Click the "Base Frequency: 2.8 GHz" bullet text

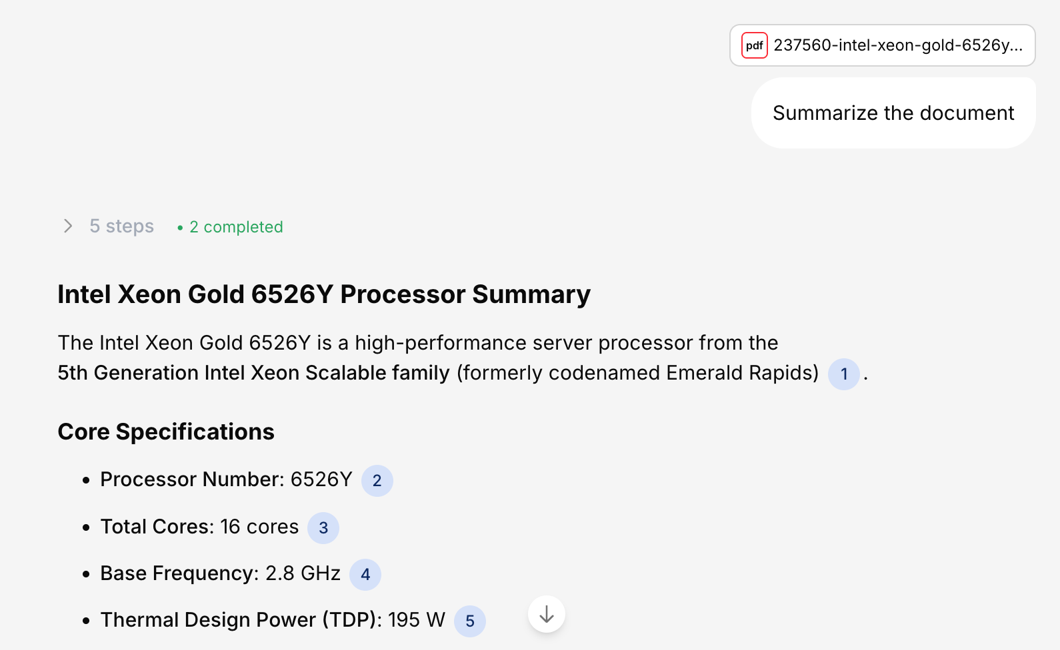(220, 573)
